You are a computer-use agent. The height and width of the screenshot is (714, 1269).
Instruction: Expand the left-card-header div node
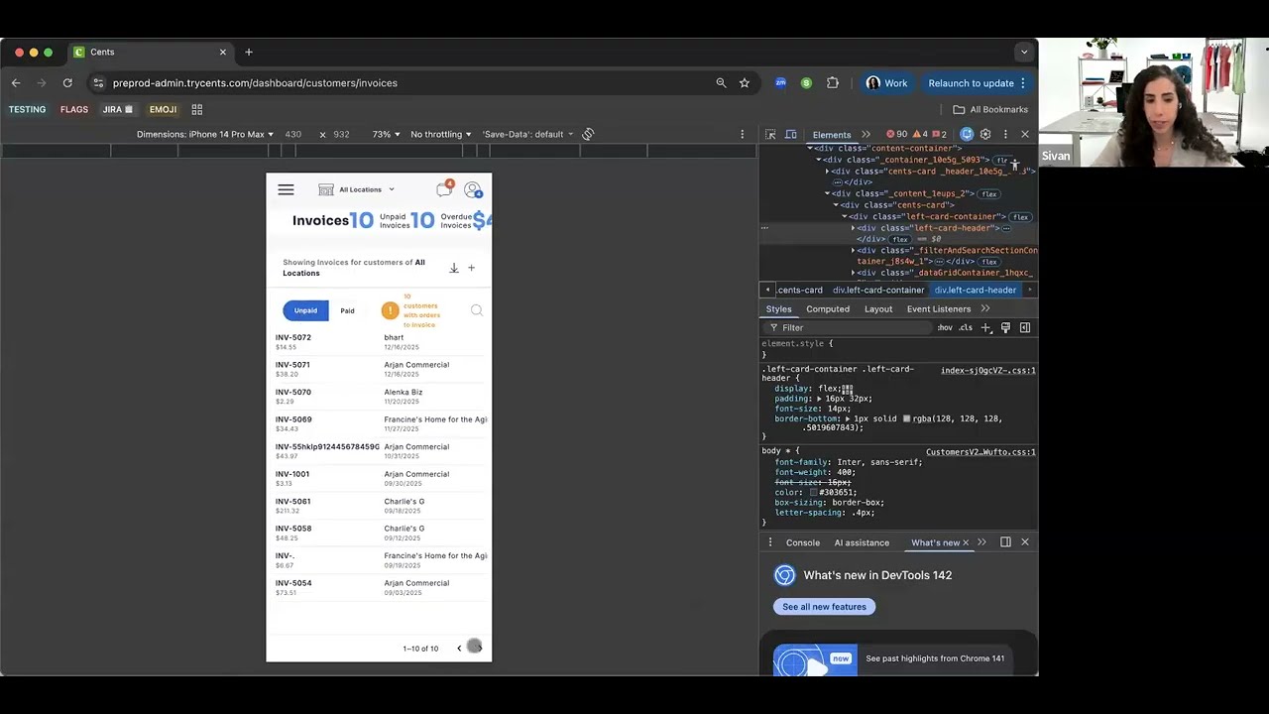(x=853, y=228)
